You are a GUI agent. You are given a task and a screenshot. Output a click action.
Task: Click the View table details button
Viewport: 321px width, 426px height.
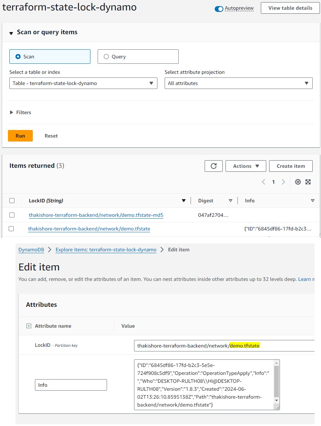point(290,8)
